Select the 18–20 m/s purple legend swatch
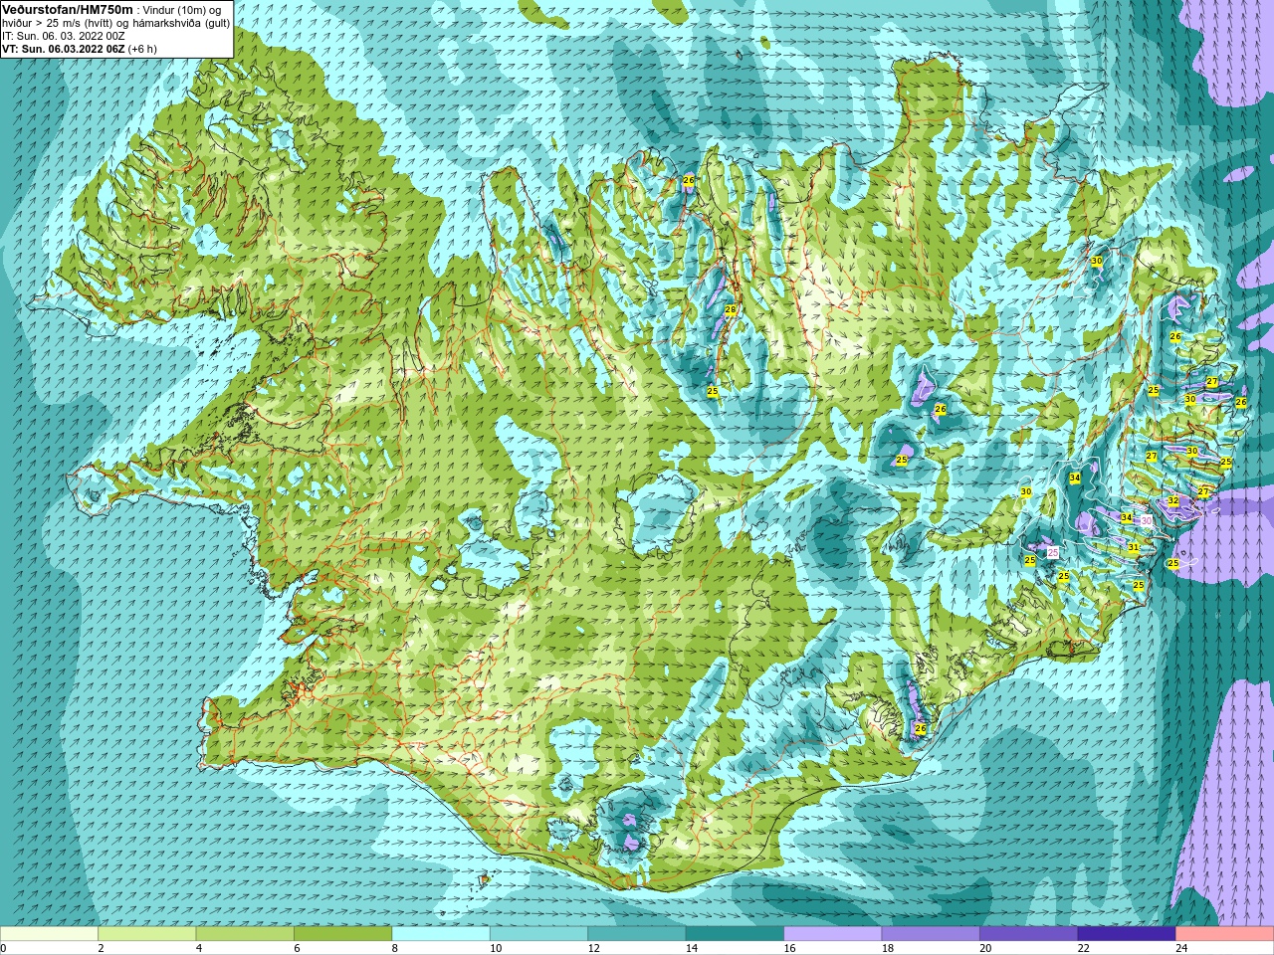Viewport: 1274px width, 955px height. 931,934
